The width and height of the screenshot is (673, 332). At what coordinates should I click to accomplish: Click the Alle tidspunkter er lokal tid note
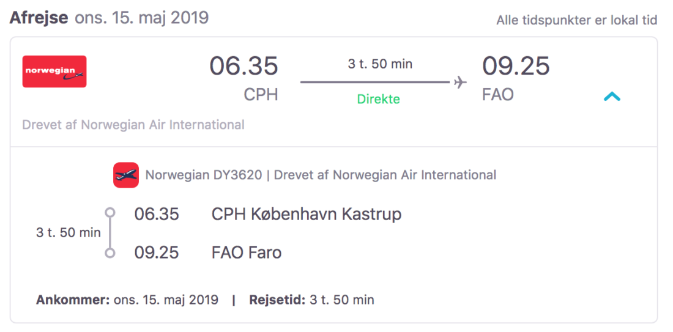coord(576,20)
